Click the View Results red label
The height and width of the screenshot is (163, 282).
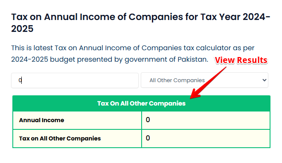tap(241, 60)
